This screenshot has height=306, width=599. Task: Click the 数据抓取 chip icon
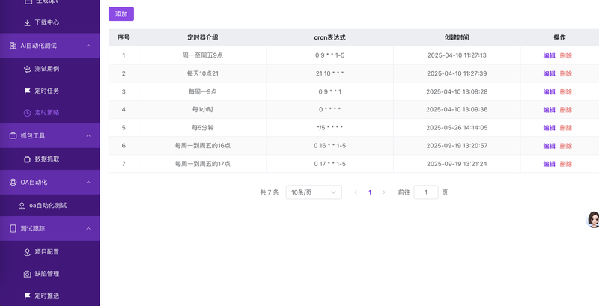pyautogui.click(x=28, y=159)
